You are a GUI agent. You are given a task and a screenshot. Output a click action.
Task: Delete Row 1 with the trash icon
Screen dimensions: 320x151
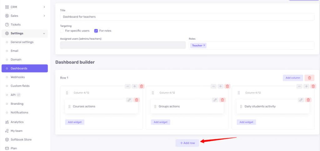(309, 78)
